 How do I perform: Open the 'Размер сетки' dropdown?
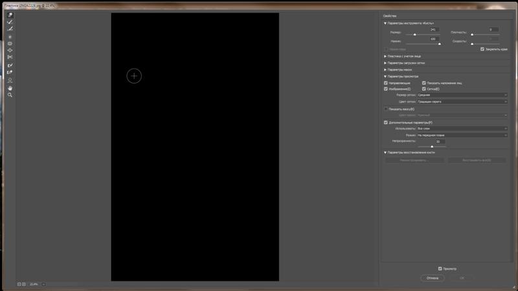coord(462,95)
